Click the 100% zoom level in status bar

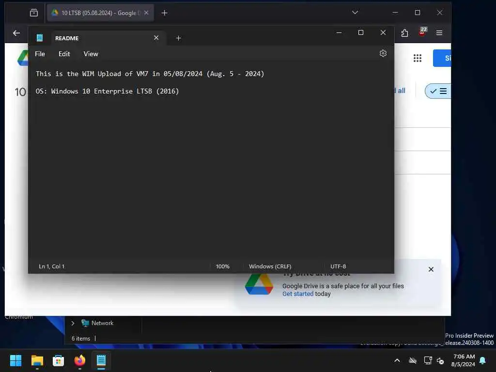click(x=223, y=266)
